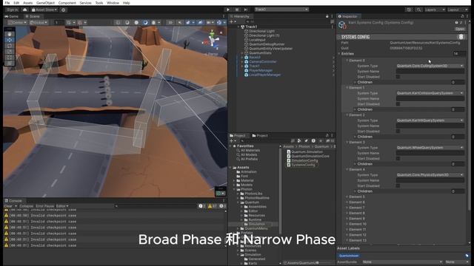Click the Entries size field showing 14

click(x=458, y=53)
